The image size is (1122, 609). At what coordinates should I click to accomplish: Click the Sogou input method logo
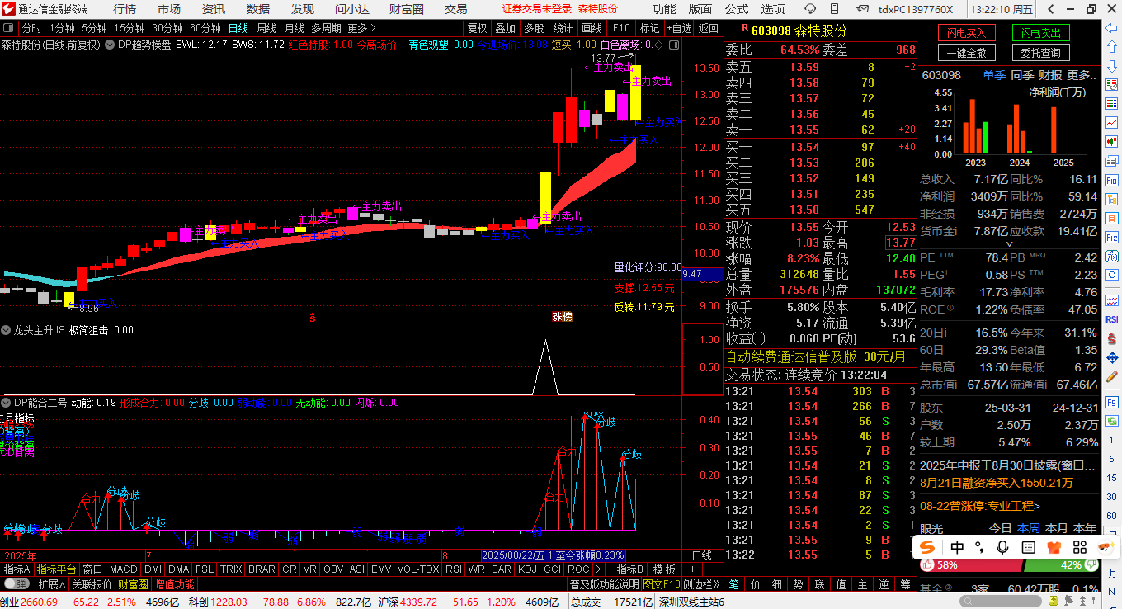(927, 547)
